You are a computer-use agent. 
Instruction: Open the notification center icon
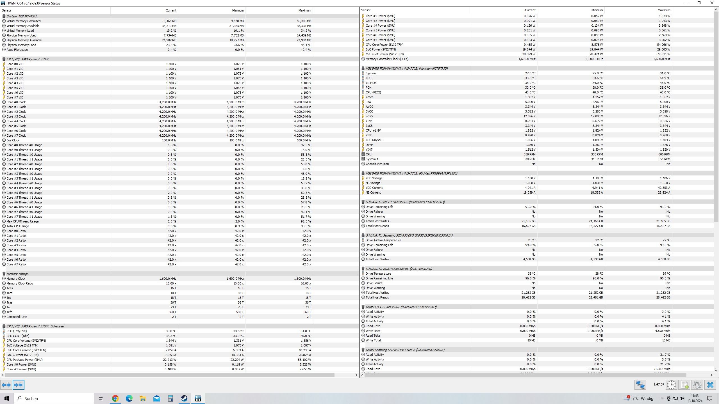coord(710,398)
